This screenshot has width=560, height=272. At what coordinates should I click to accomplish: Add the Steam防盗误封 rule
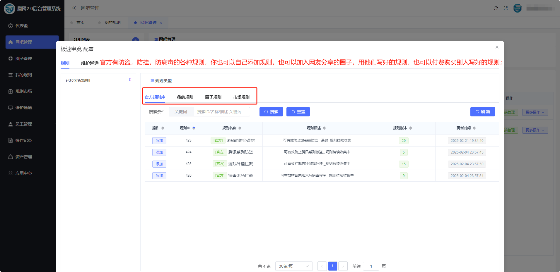[x=159, y=141]
